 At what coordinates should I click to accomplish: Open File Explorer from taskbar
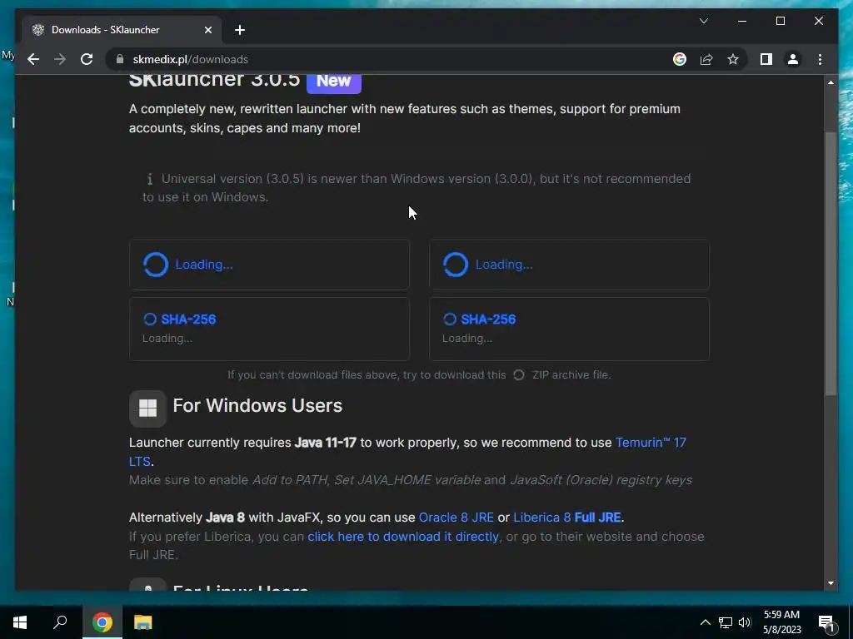coord(143,622)
